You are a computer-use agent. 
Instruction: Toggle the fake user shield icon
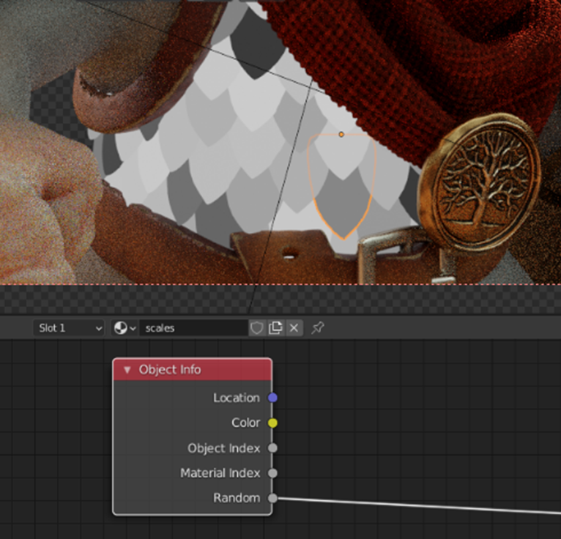point(256,328)
